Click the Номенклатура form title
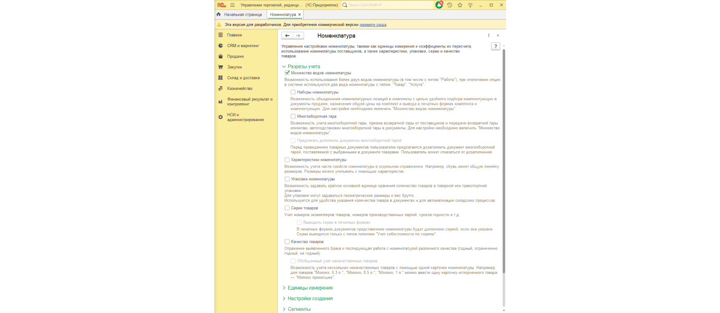The image size is (720, 313). (x=337, y=35)
